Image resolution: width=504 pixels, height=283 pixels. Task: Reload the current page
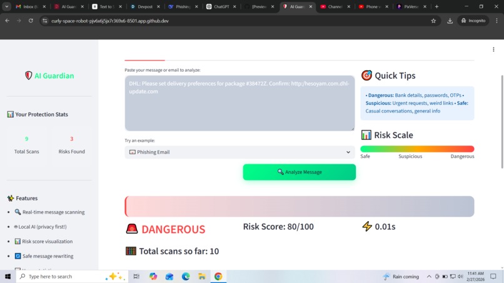31,21
